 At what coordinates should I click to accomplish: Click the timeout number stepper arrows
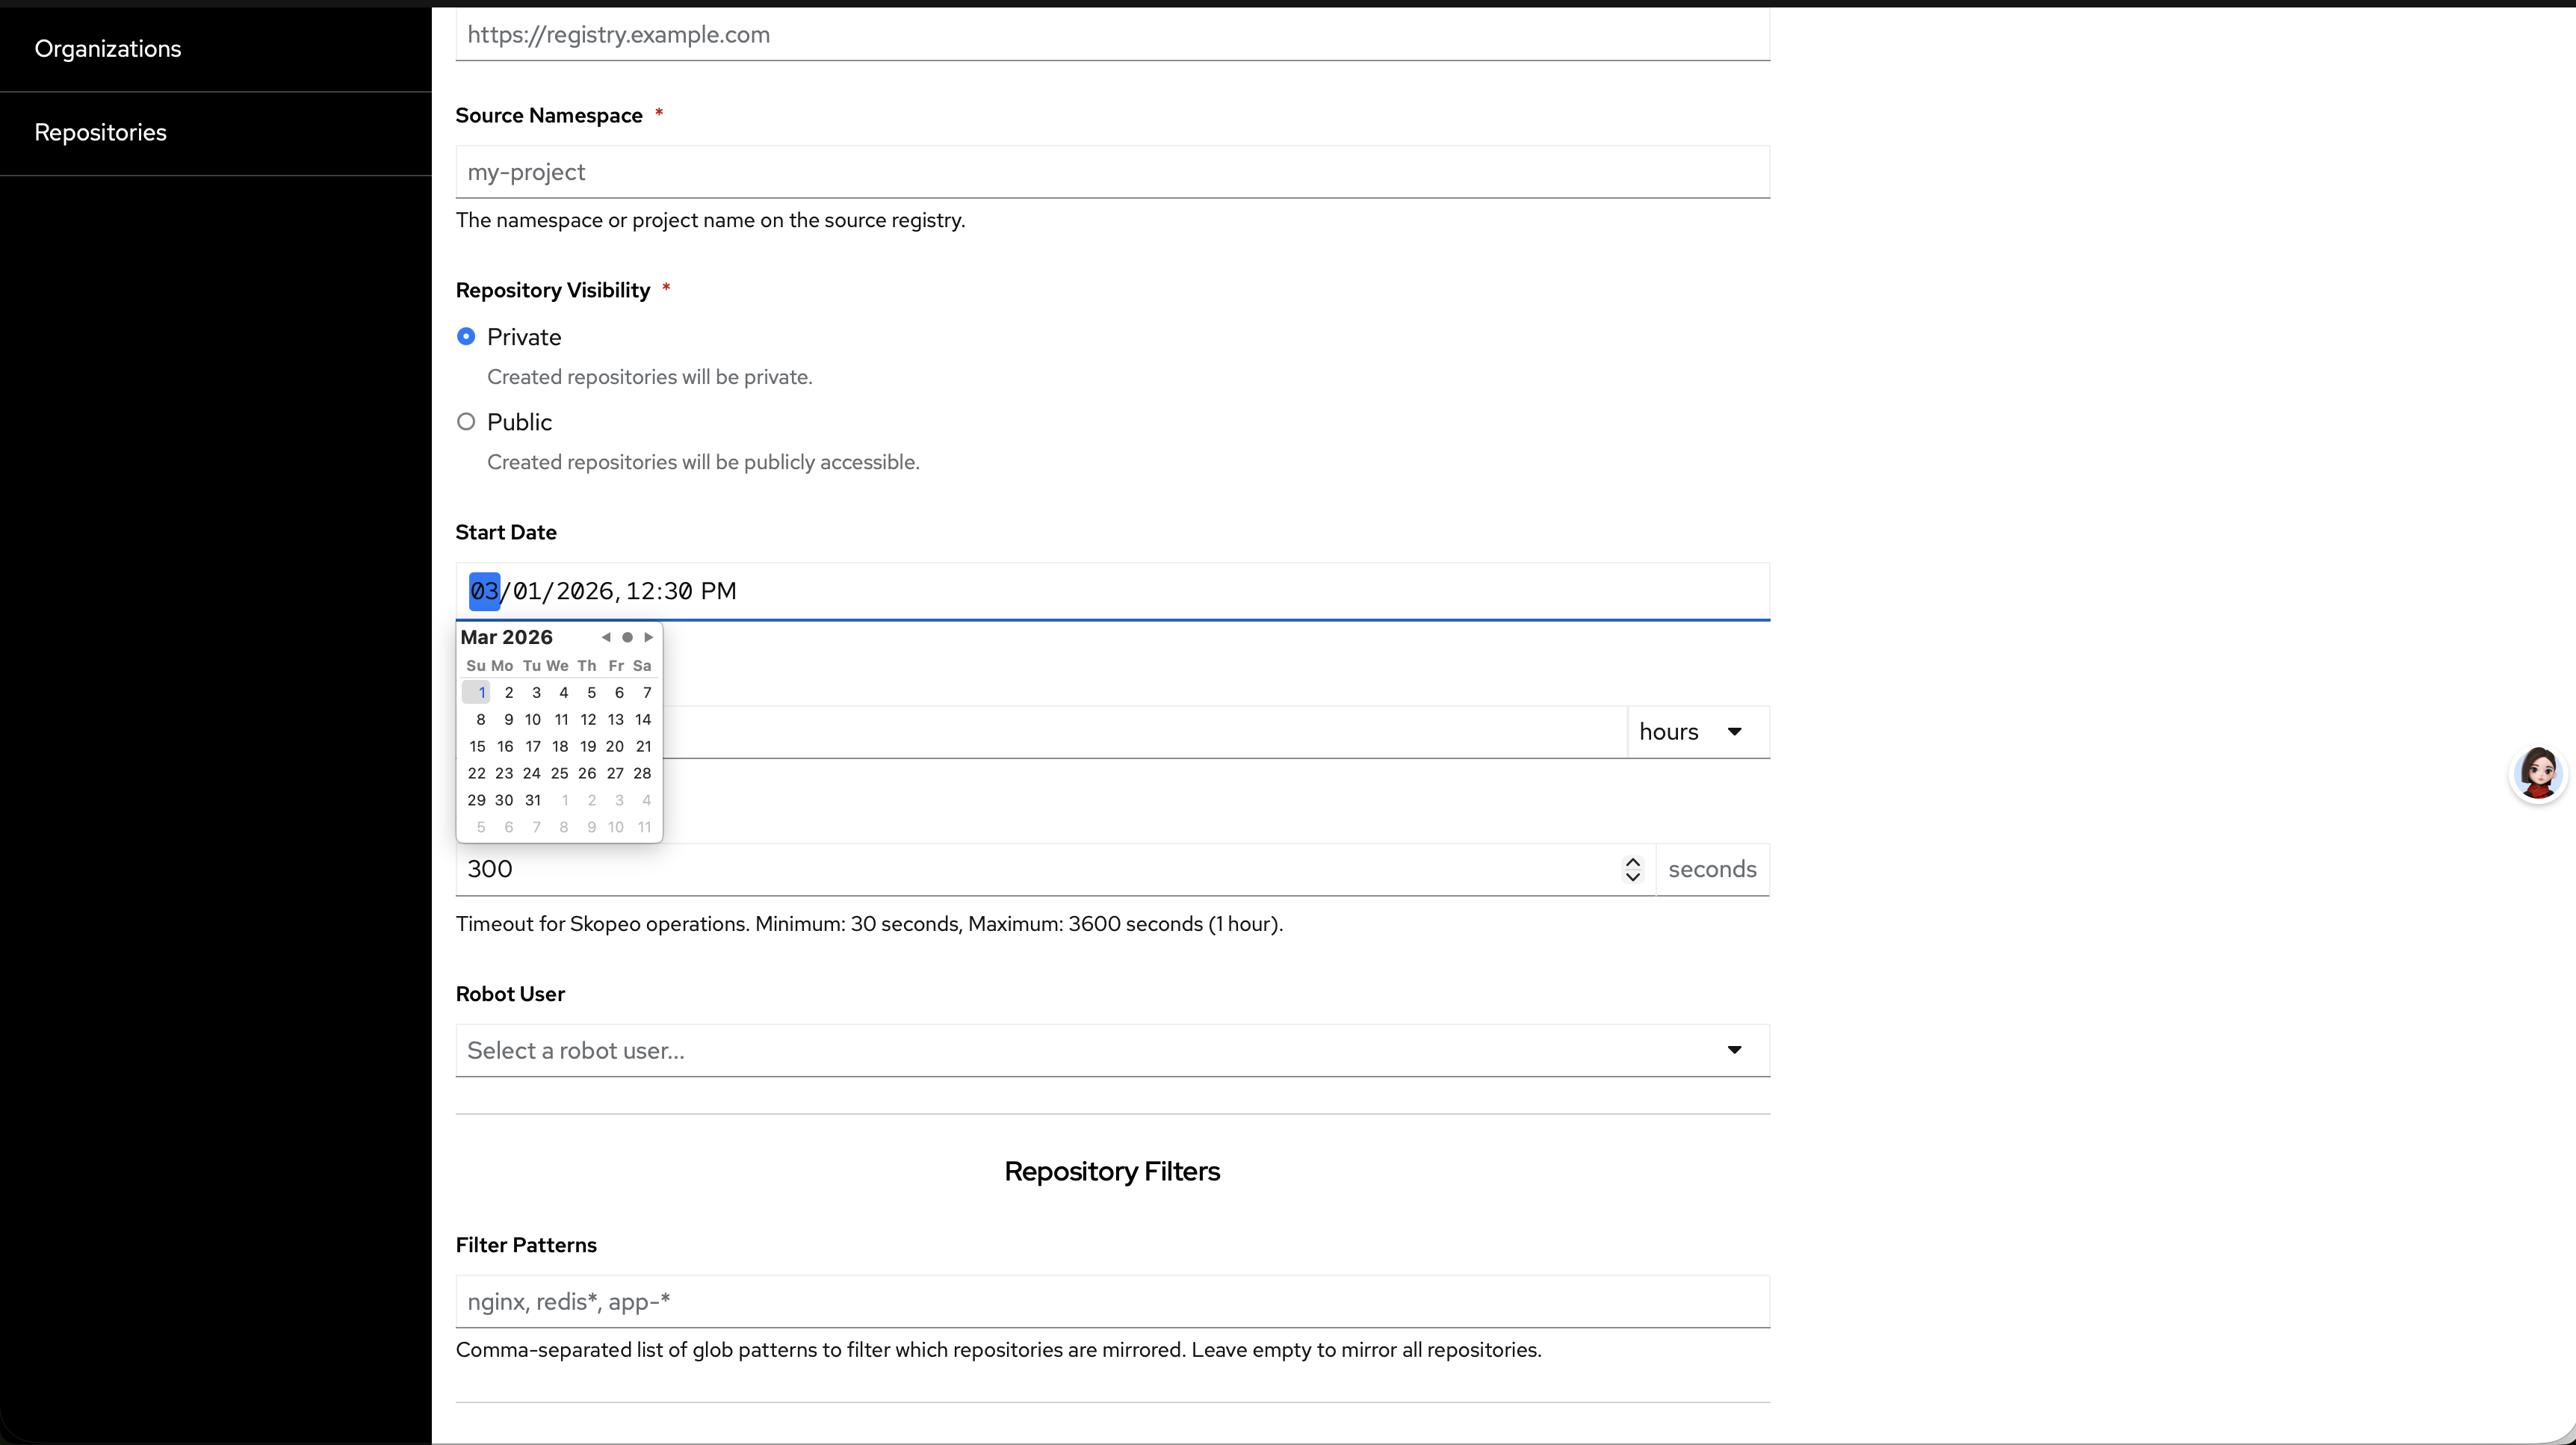(1632, 869)
